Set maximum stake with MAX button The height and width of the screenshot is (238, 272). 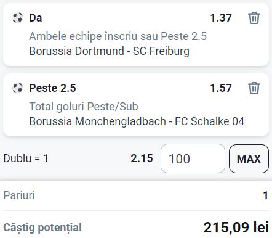click(249, 158)
